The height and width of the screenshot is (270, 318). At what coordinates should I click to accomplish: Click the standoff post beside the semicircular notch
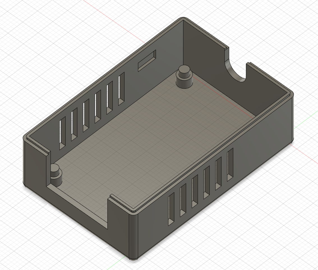[x=184, y=77]
